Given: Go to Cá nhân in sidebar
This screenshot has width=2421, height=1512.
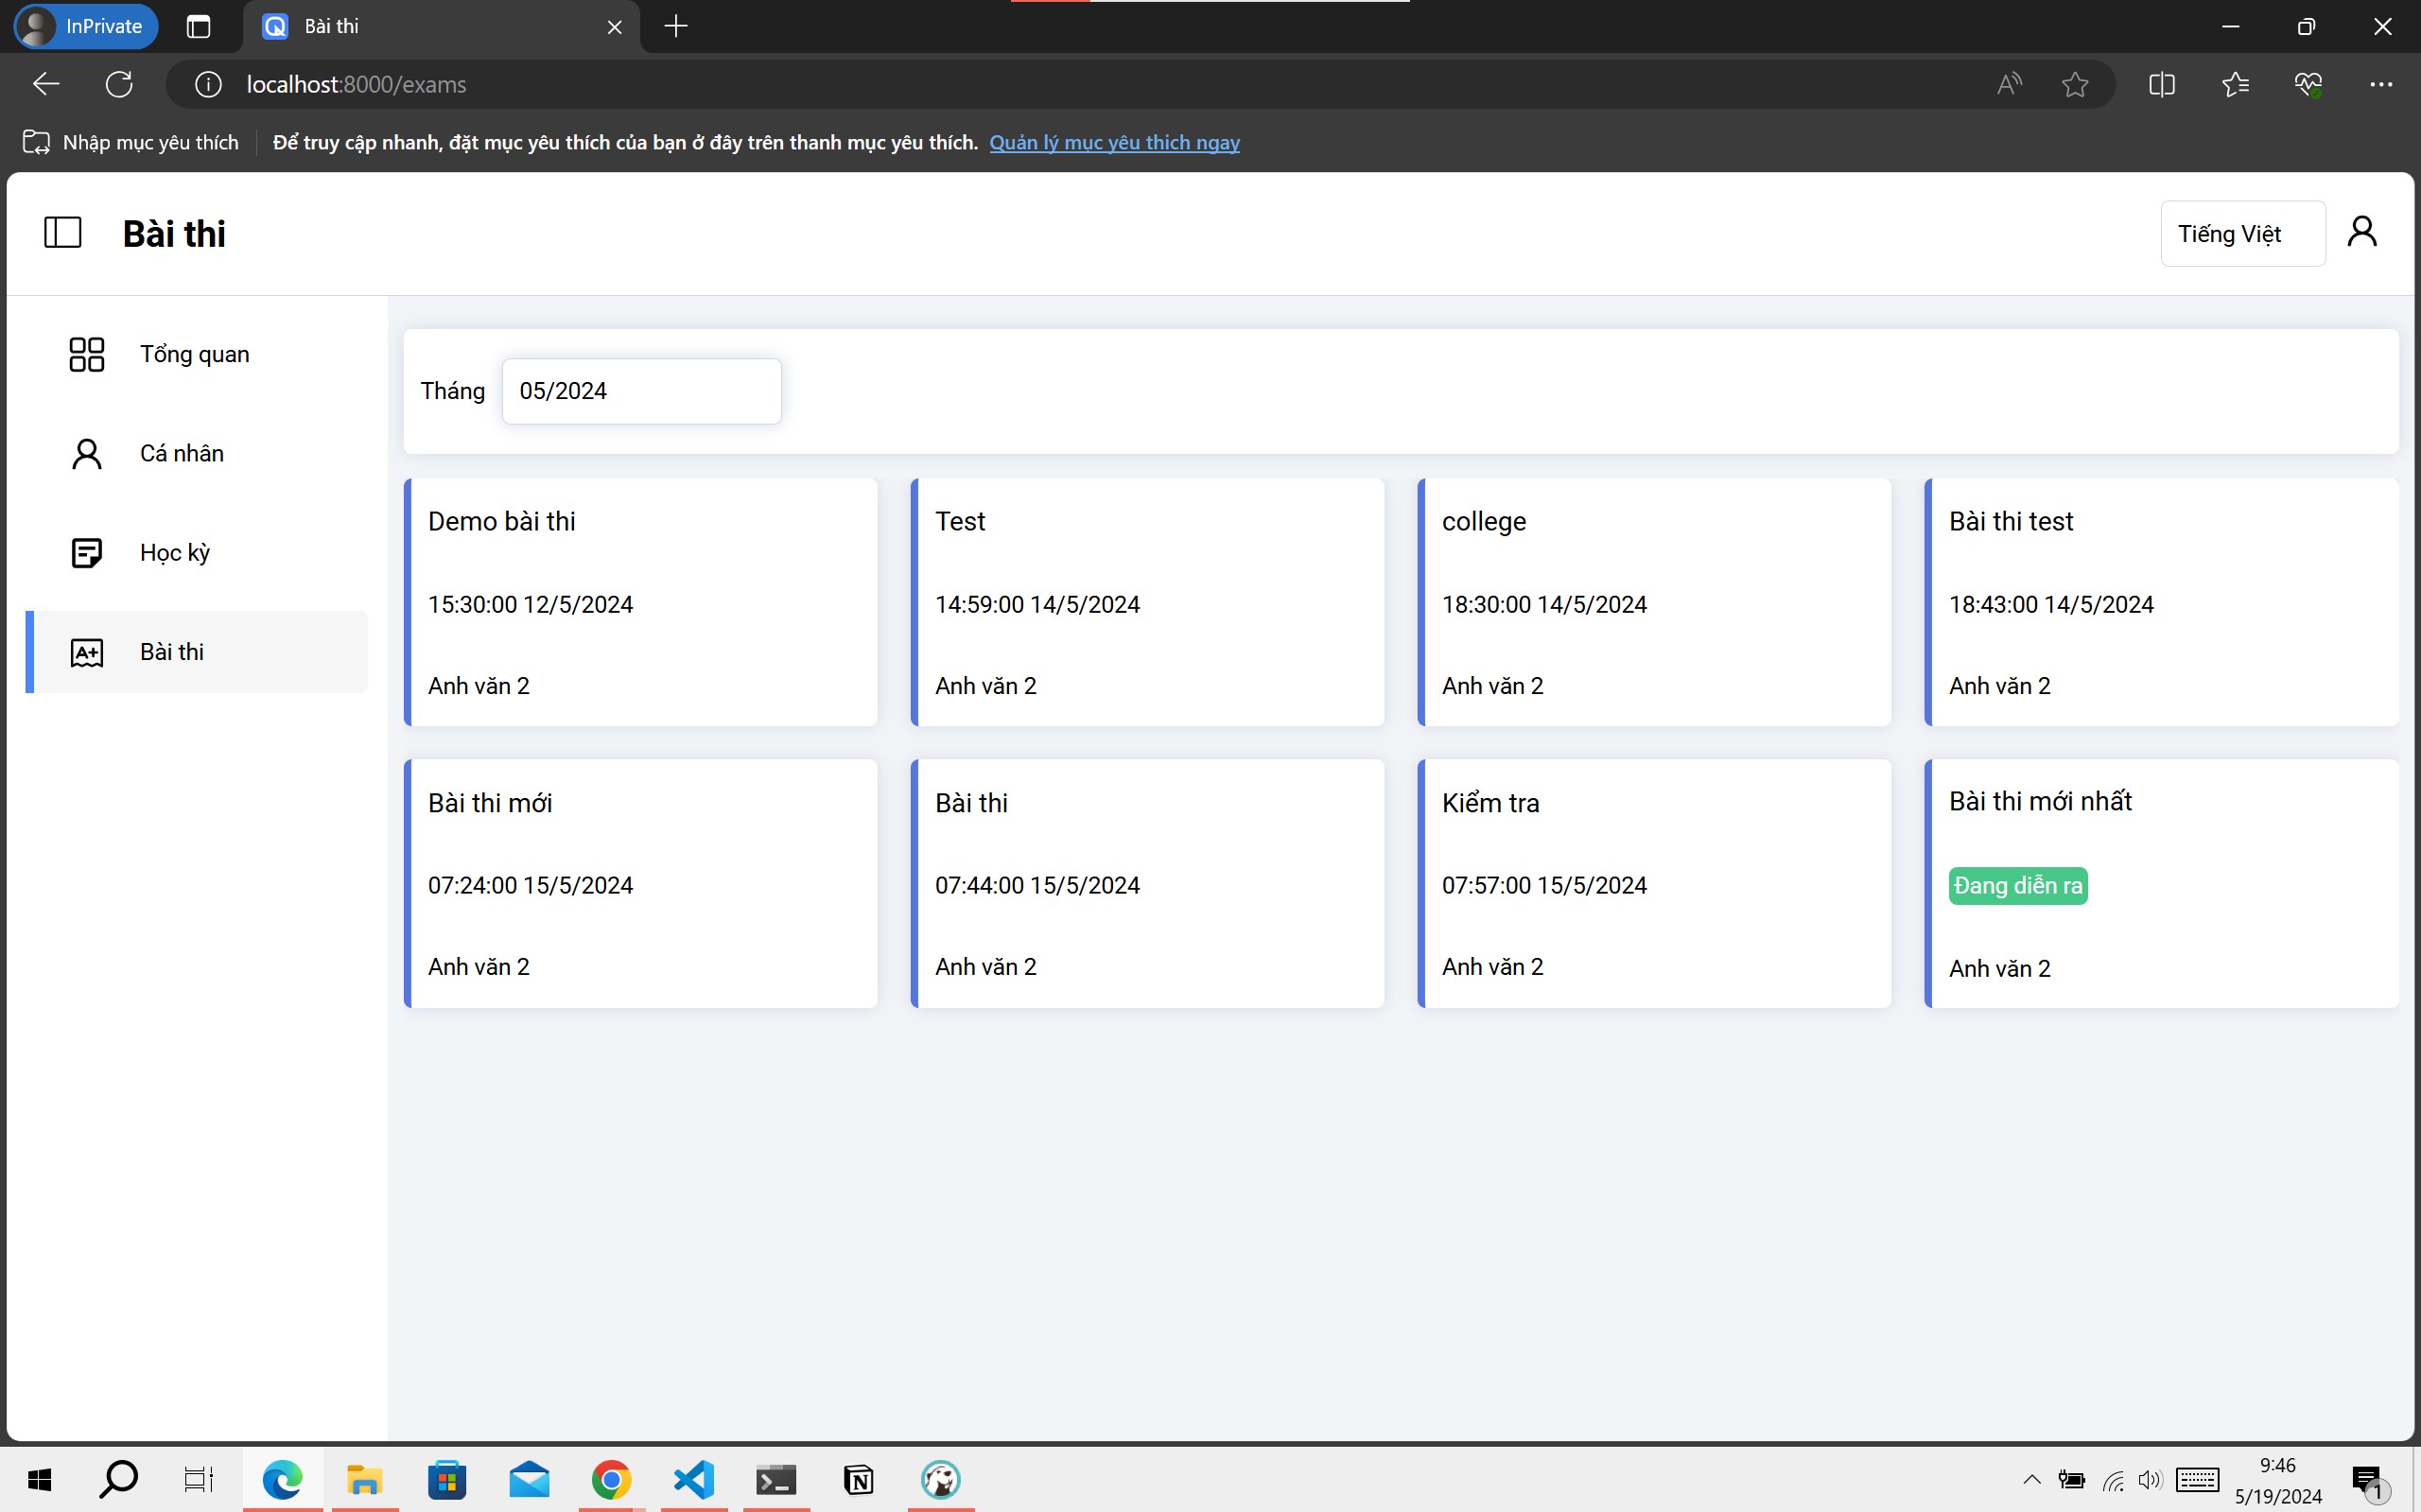Looking at the screenshot, I should (181, 453).
